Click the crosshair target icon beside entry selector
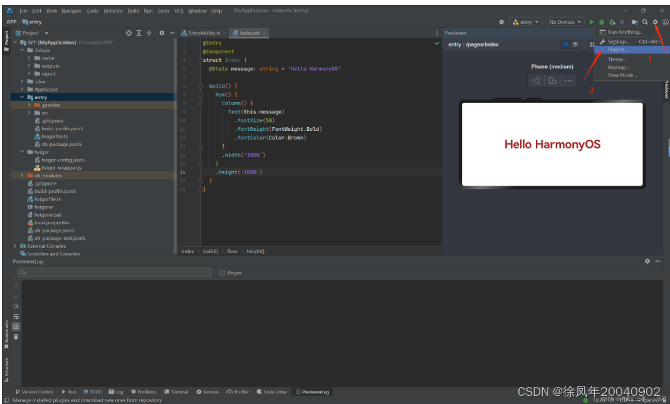The height and width of the screenshot is (404, 670). pos(501,22)
